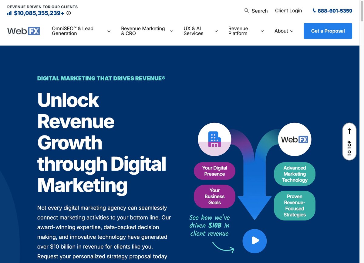Select the Advanced Marketing Technology pill
Viewport: 364px width, 263px height.
[295, 174]
